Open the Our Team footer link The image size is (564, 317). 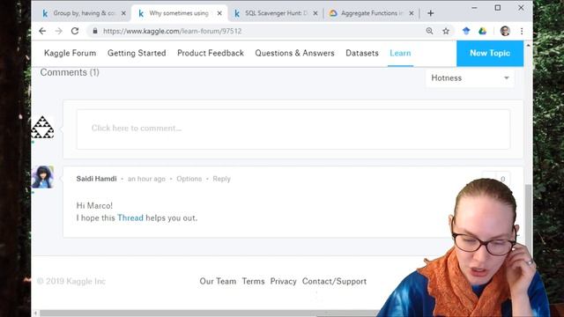click(218, 282)
